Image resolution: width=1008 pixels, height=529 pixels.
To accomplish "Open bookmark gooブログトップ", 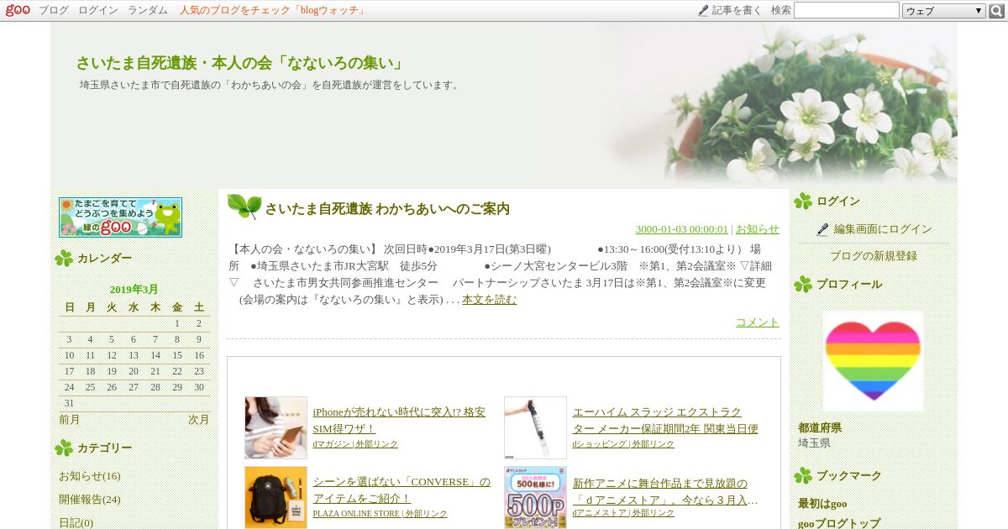I will tap(839, 522).
